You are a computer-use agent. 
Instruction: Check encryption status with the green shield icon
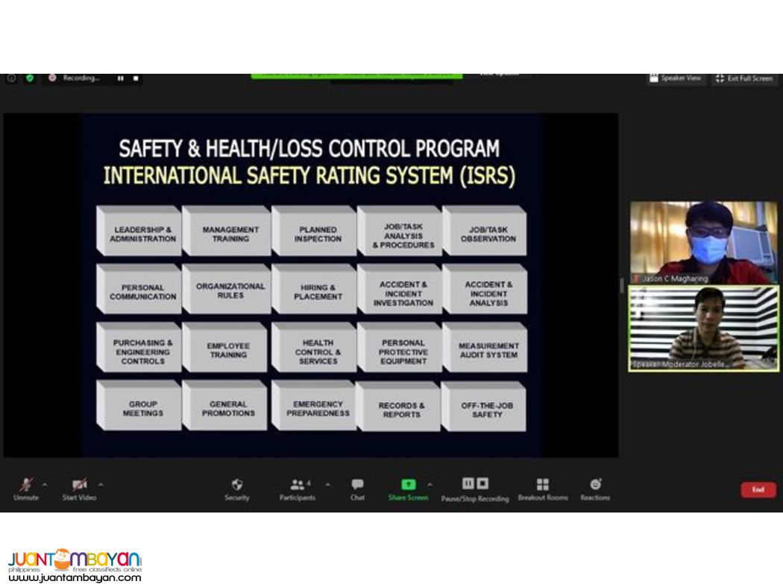pos(30,78)
